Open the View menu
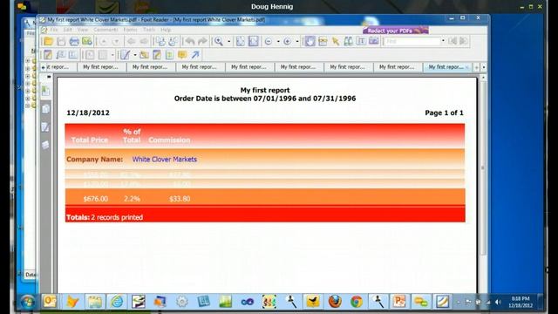The image size is (558, 314). (82, 30)
